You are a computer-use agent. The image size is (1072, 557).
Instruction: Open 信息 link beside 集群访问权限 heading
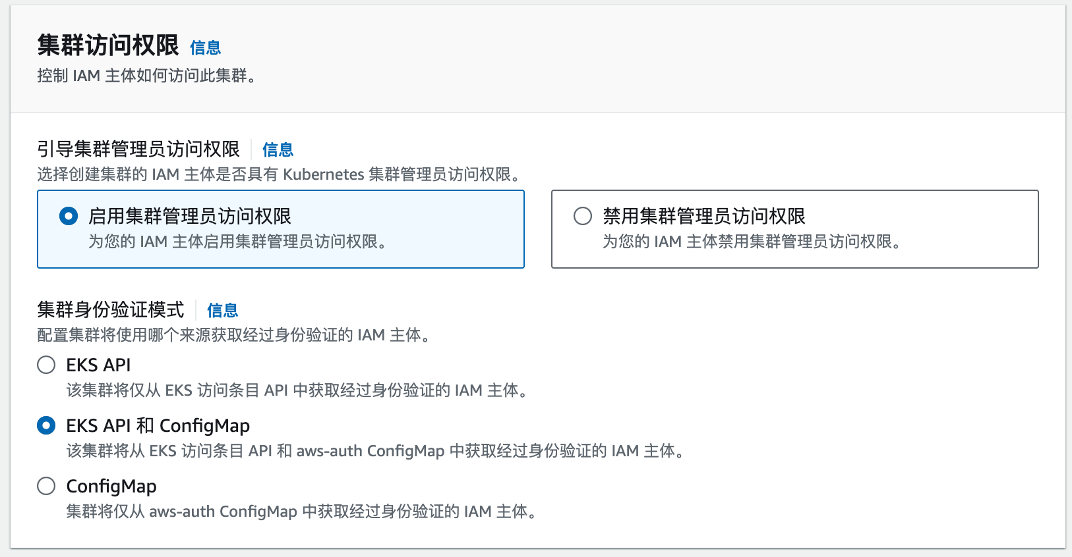point(205,47)
